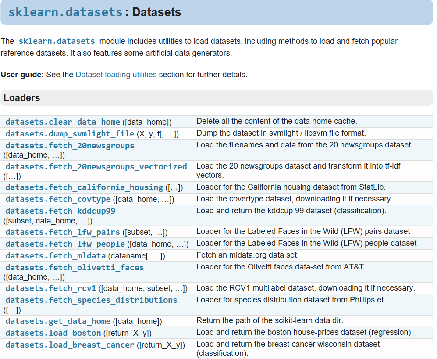Viewport: 437px width, 359px height.
Task: Click the datasets.load_breast_cancer link
Action: click(x=70, y=345)
